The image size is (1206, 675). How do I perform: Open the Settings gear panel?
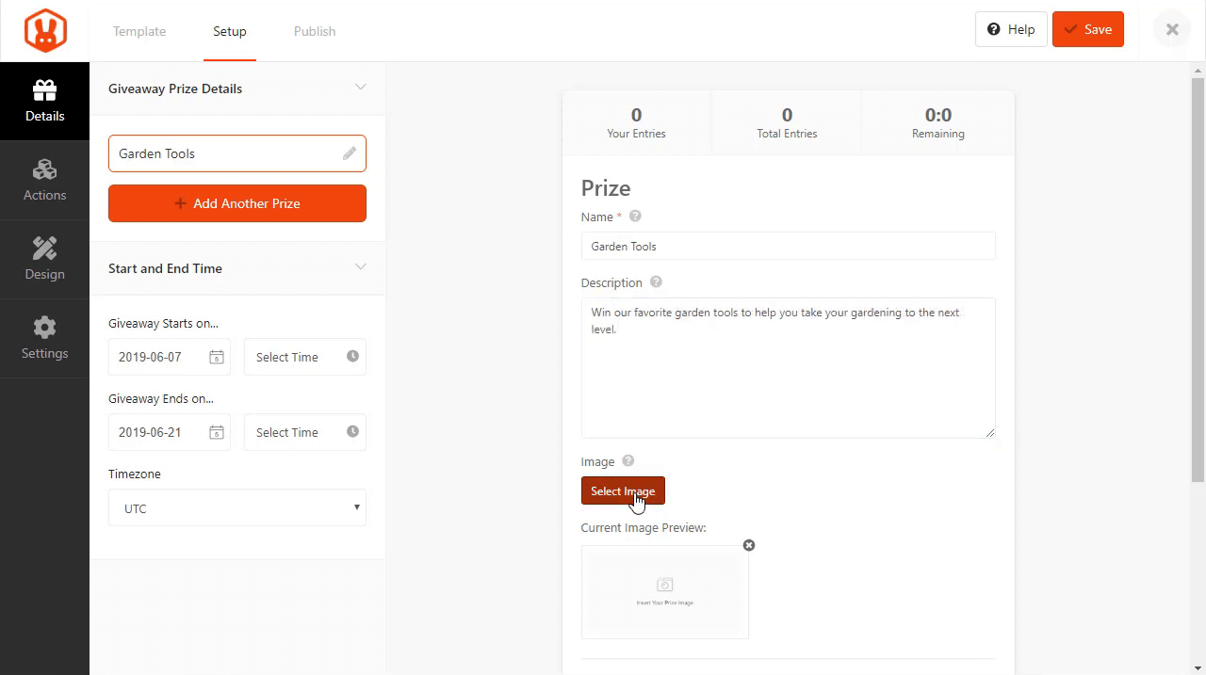click(44, 338)
